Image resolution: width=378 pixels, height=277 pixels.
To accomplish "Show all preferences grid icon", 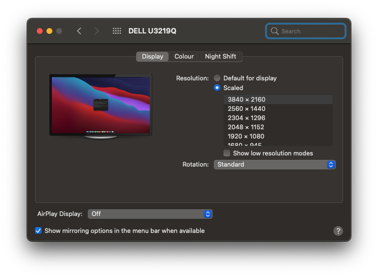I will point(117,31).
